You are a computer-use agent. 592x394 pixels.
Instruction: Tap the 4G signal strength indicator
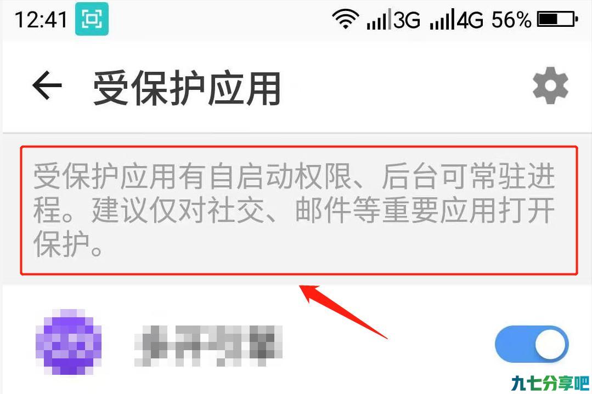click(x=456, y=20)
